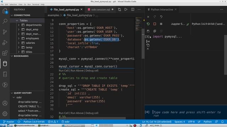Delete cell 3 with its X icon
Screen dimensions: 227x127
[x=148, y=49]
